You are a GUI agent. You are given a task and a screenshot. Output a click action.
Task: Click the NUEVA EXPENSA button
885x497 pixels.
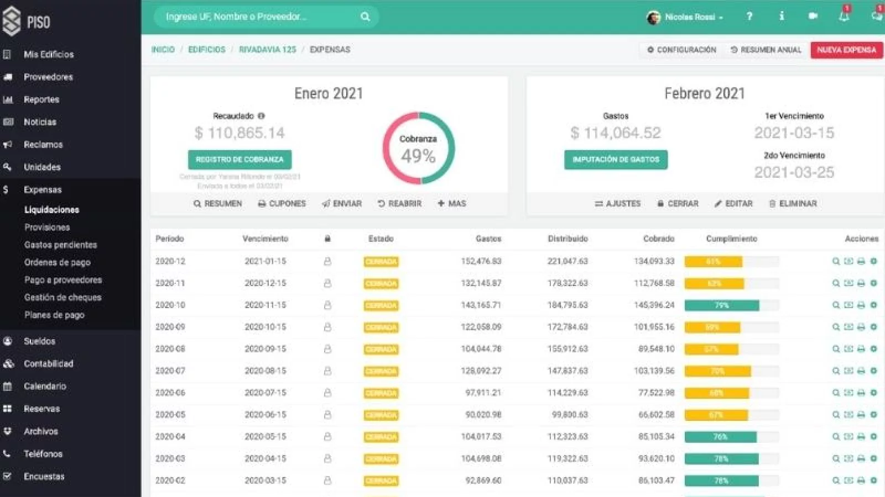846,50
